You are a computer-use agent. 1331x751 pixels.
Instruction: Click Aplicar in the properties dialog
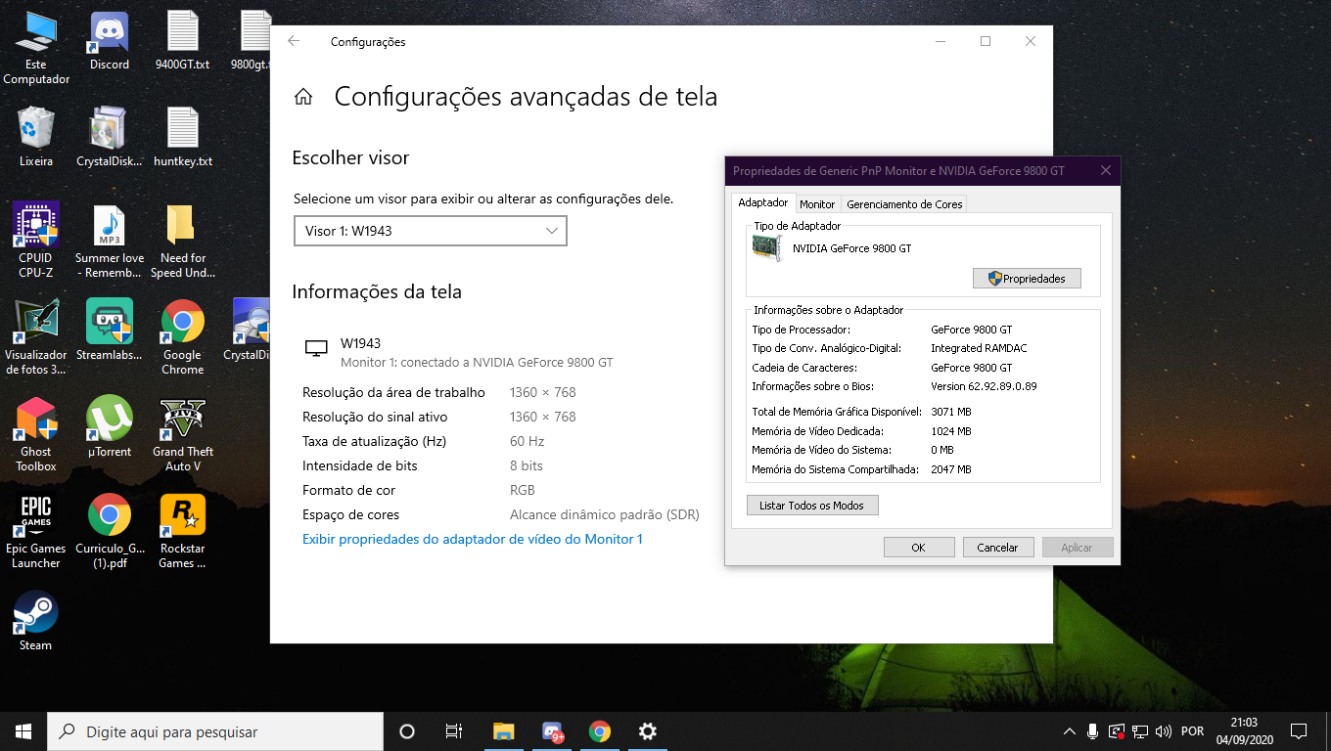(1078, 548)
